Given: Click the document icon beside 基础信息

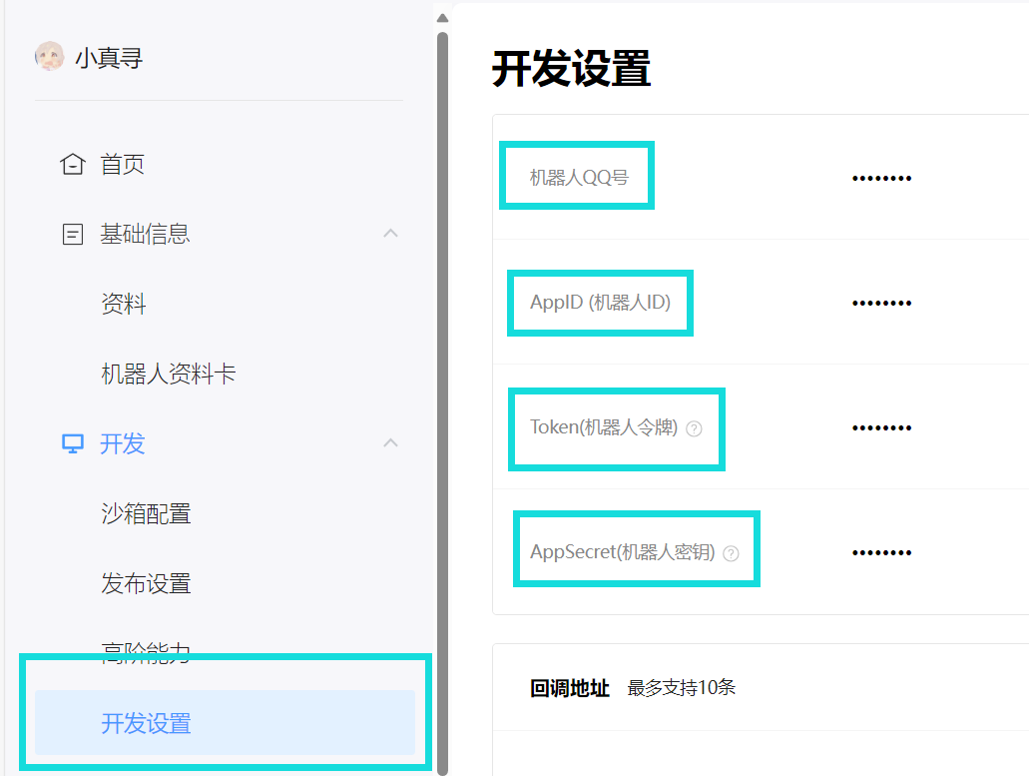Looking at the screenshot, I should pos(72,235).
